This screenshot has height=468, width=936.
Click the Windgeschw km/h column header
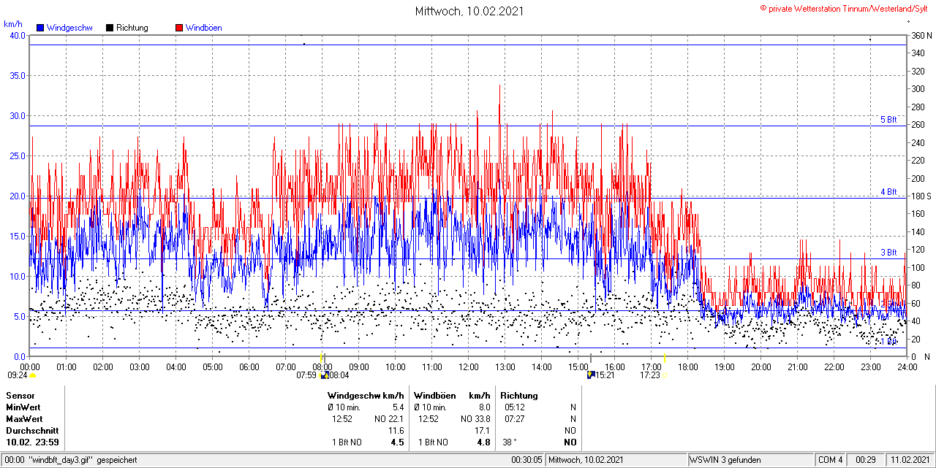366,395
